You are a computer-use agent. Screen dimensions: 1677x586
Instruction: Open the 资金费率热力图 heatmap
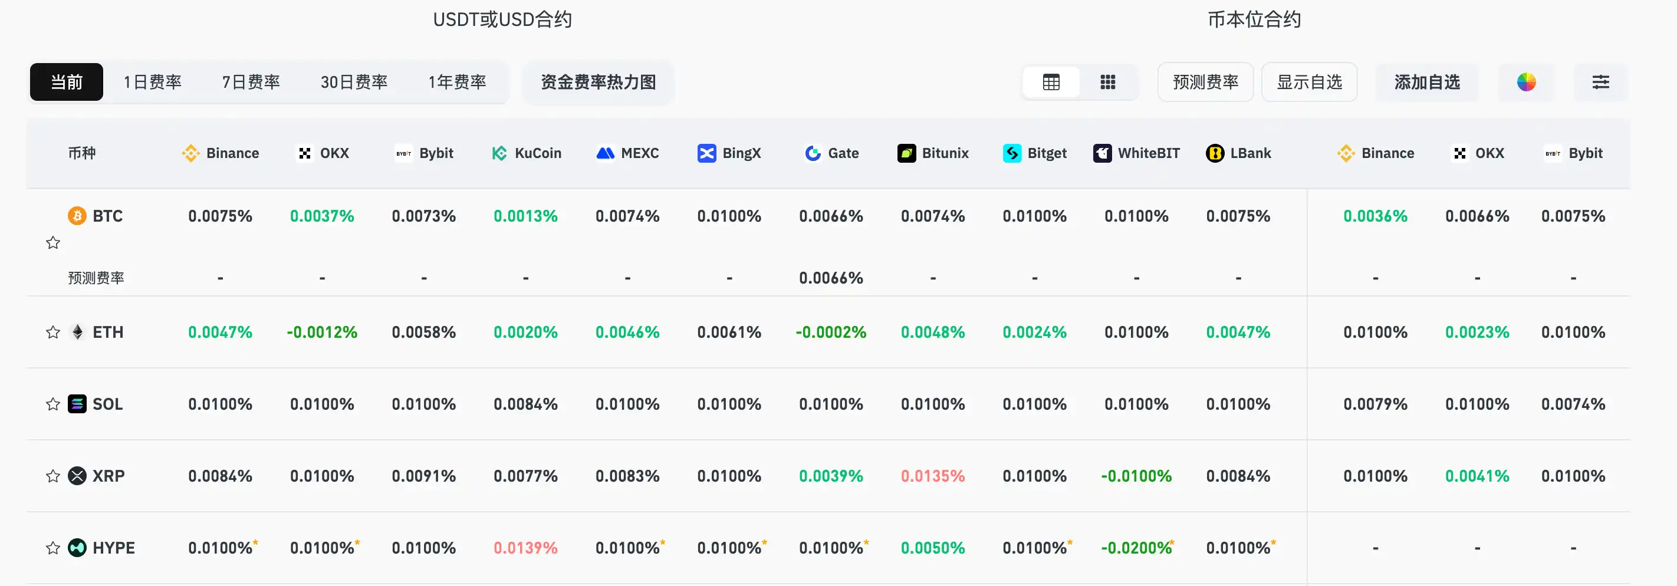coord(599,82)
